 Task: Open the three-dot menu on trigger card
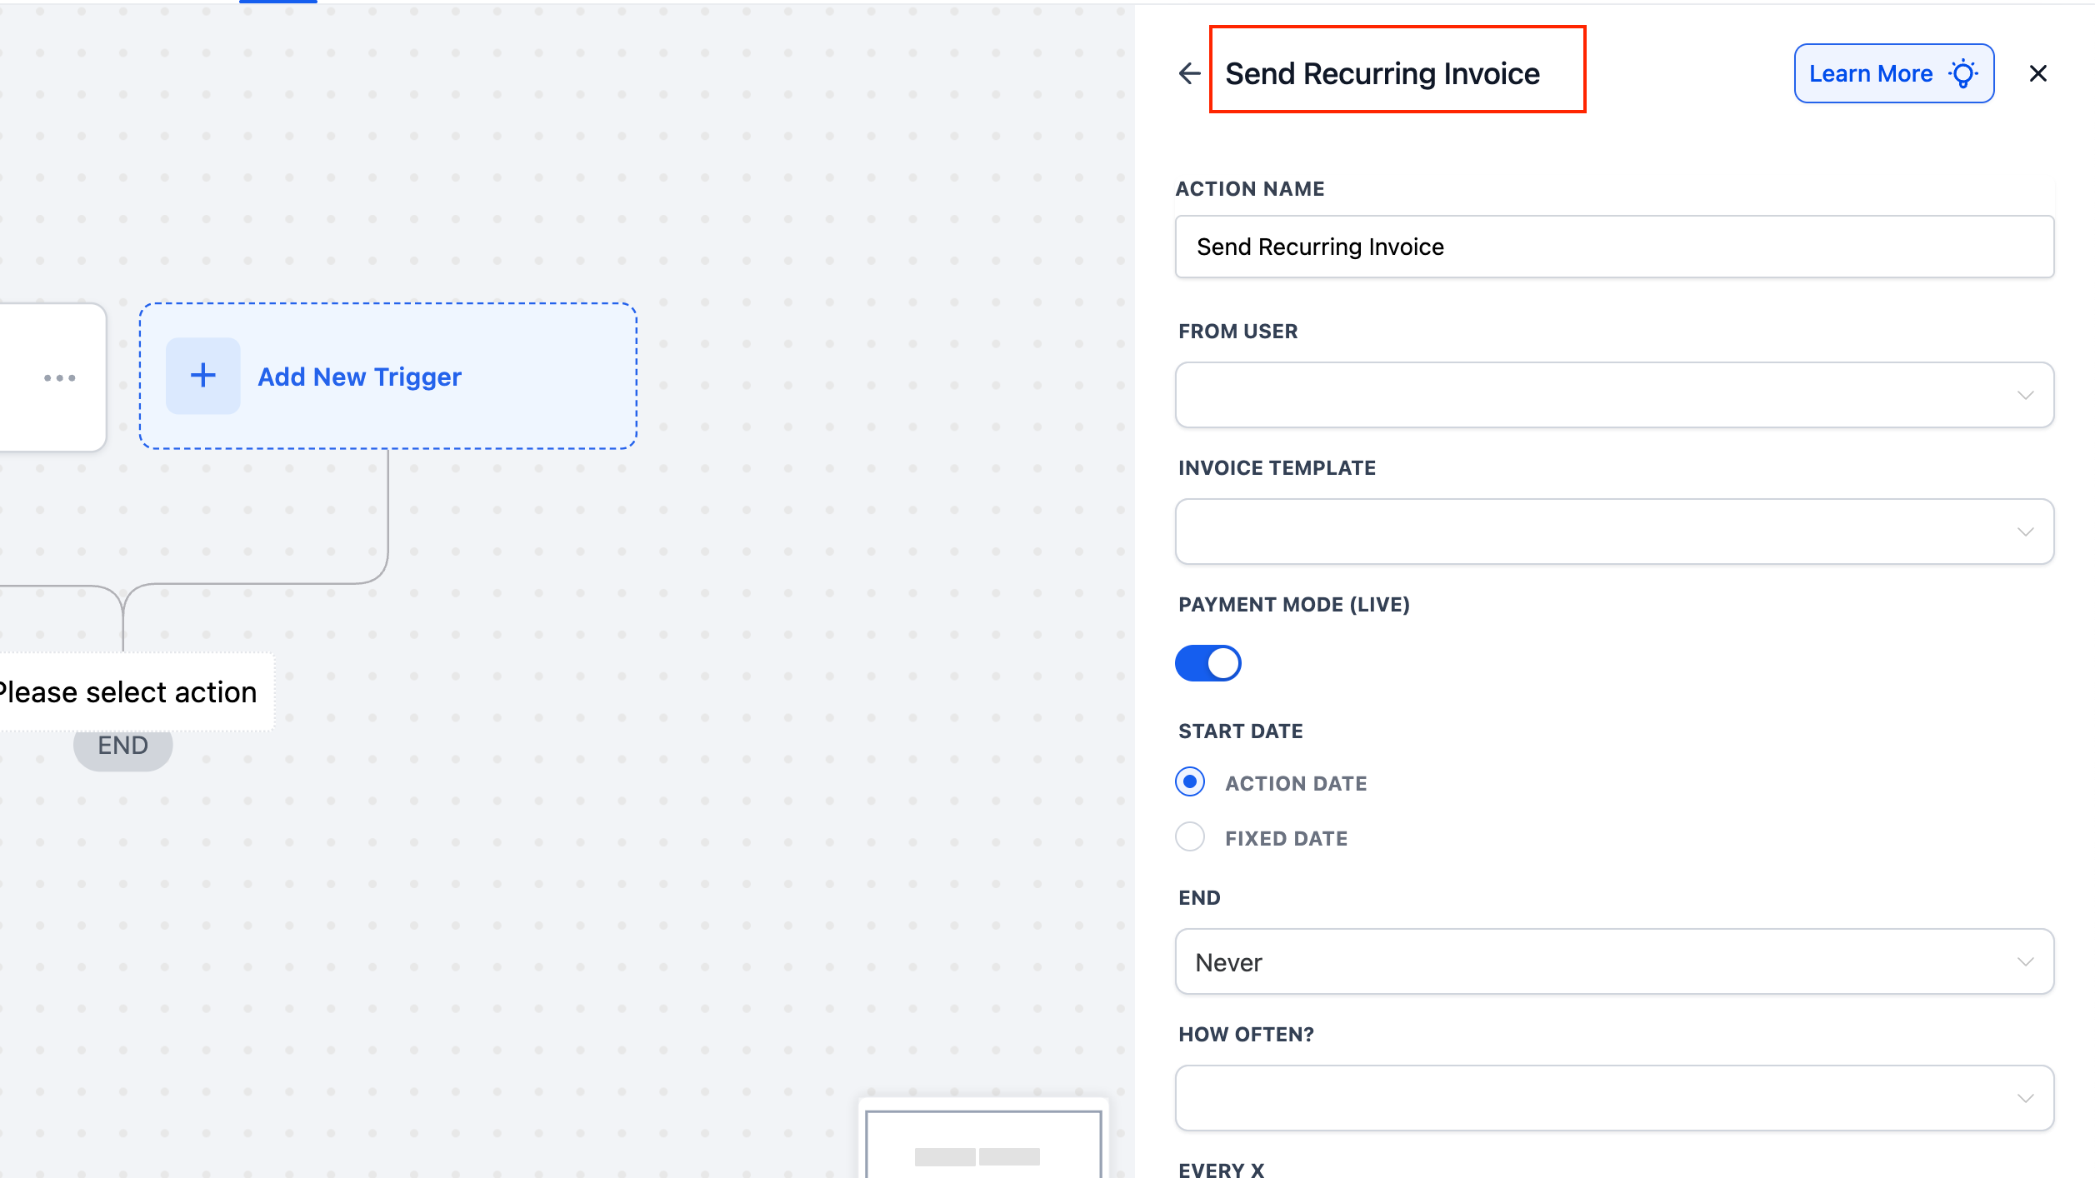59,377
